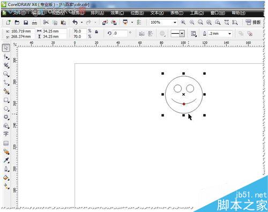Click the x position field 100.719 mm

pyautogui.click(x=23, y=31)
